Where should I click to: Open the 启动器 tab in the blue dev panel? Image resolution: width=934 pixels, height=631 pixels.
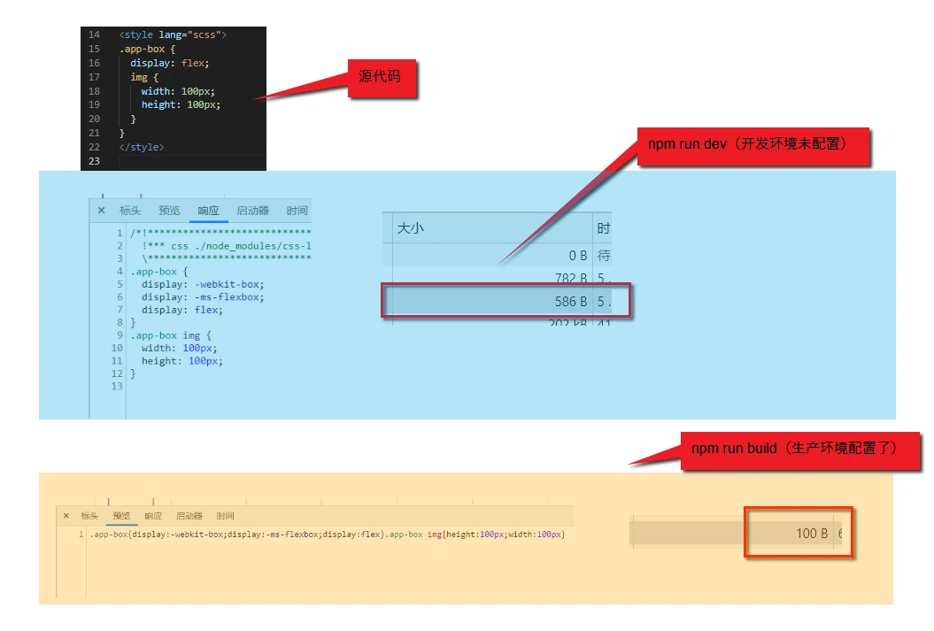click(x=252, y=210)
